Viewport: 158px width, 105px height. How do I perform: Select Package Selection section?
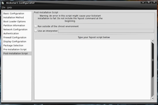[x=17, y=45]
